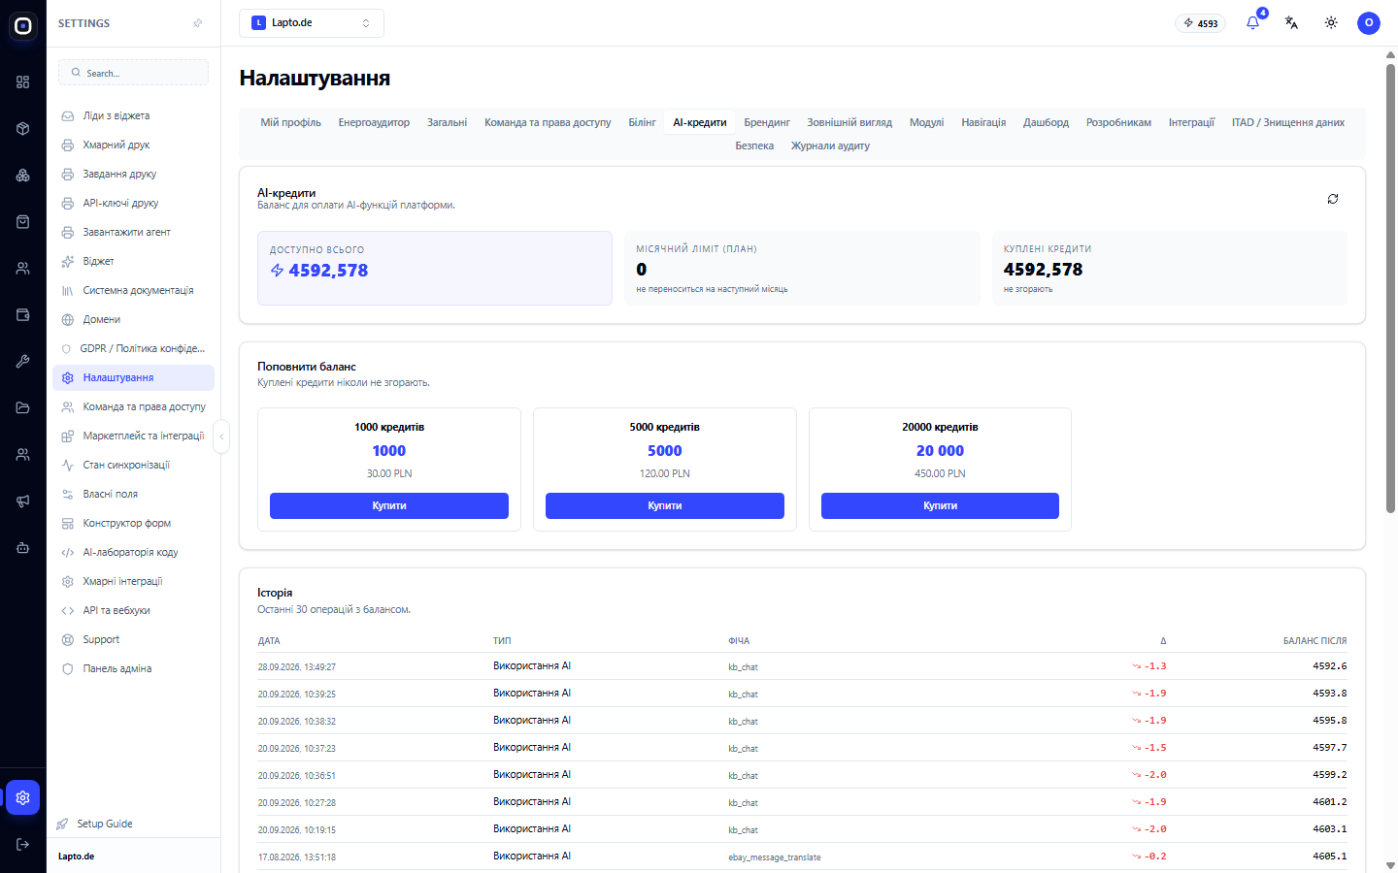Open the Інтеграції tab
This screenshot has height=873, width=1398.
1191,123
